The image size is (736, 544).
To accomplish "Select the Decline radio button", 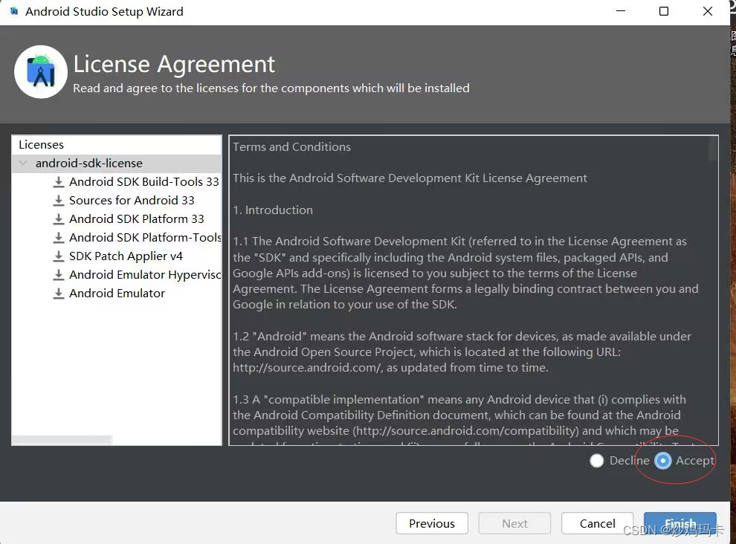I will 596,461.
